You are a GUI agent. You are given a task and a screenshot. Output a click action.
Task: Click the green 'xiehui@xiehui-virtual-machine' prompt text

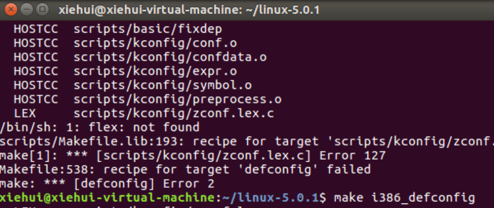107,198
